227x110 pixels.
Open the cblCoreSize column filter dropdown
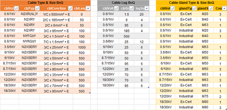[x=70, y=9]
